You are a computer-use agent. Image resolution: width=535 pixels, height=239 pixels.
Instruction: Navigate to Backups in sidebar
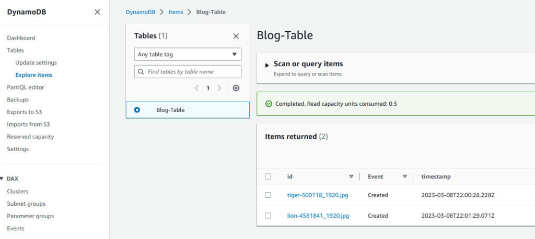pos(18,99)
